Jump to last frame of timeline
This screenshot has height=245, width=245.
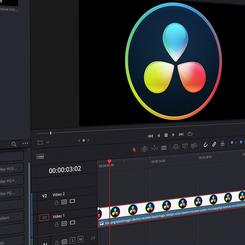pyautogui.click(x=181, y=134)
